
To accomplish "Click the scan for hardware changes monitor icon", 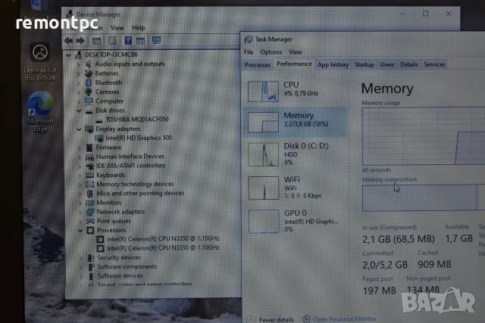I will 157,40.
